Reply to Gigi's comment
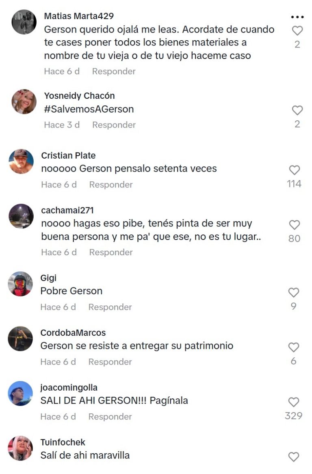This screenshot has width=312, height=474. (110, 307)
